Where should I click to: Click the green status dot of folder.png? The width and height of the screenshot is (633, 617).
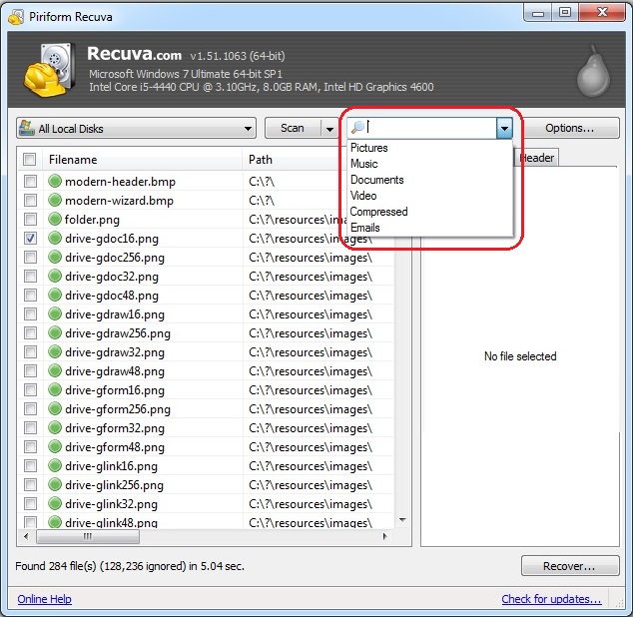point(55,219)
